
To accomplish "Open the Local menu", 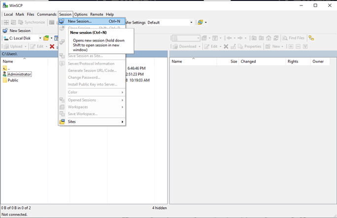I will point(8,14).
